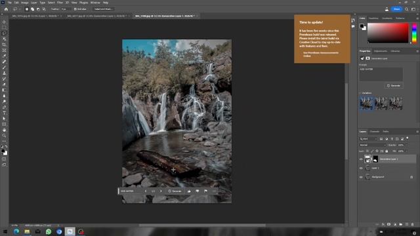Screen dimensions: 420x236
Task: Collapse the Variations section
Action: click(x=360, y=93)
